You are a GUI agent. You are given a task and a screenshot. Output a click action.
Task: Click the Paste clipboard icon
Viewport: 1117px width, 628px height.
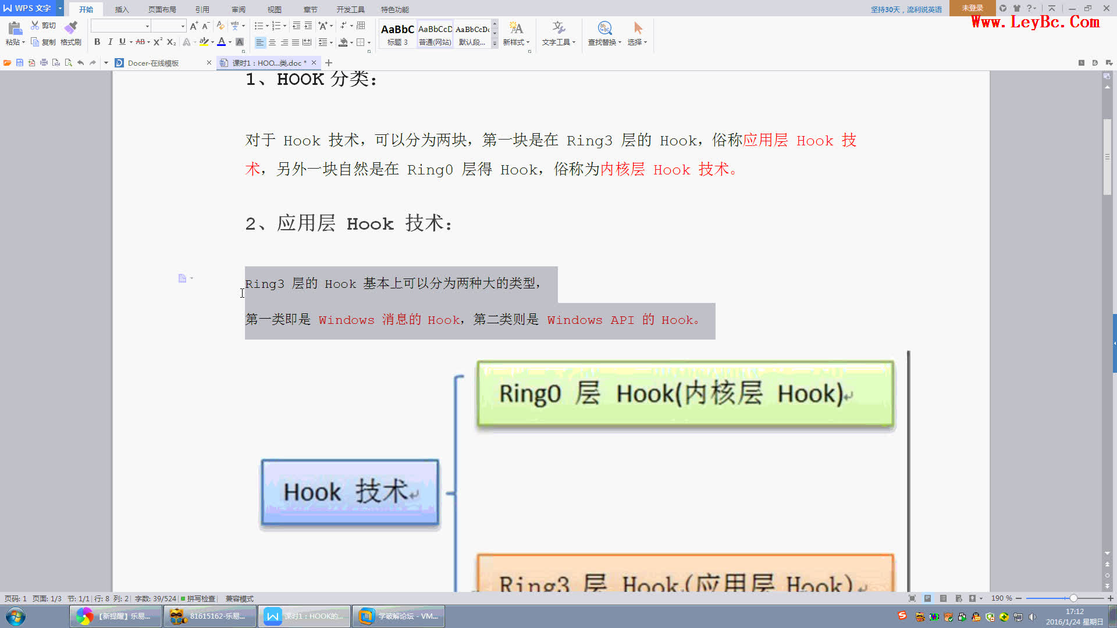[x=15, y=28]
